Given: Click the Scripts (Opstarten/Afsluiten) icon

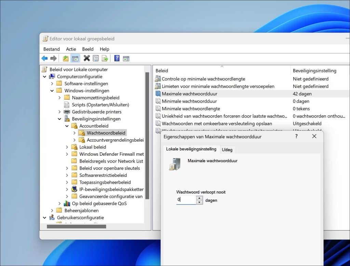Looking at the screenshot, I should click(67, 104).
